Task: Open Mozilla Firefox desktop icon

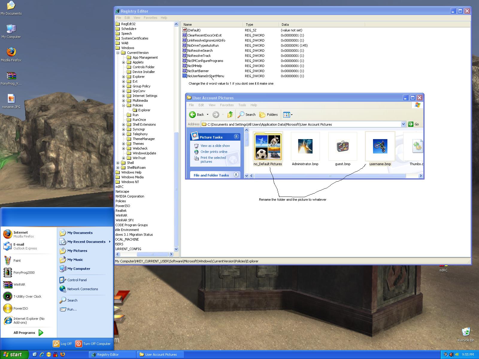Action: click(11, 52)
